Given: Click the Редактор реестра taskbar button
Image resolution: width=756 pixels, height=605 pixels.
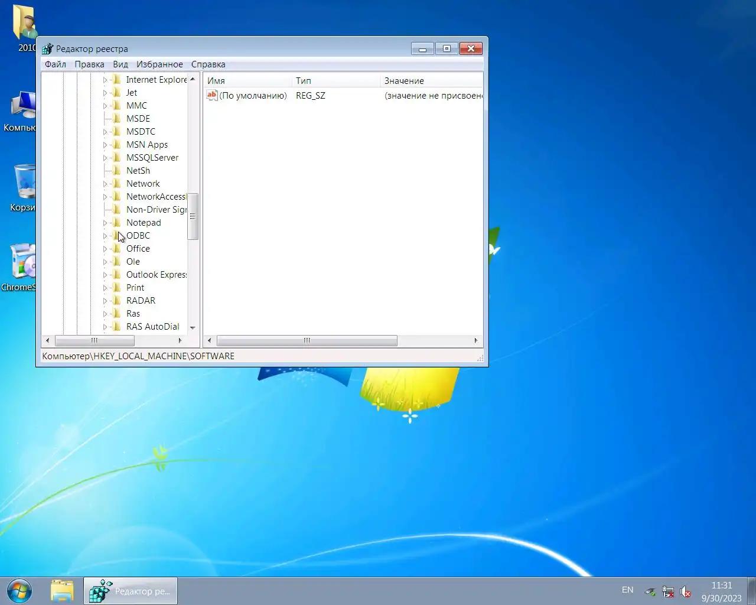Looking at the screenshot, I should 131,591.
